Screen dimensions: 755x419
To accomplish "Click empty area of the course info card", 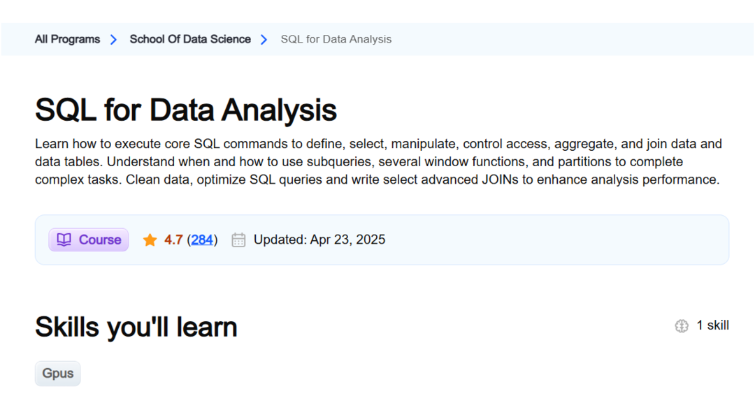I will tap(559, 240).
